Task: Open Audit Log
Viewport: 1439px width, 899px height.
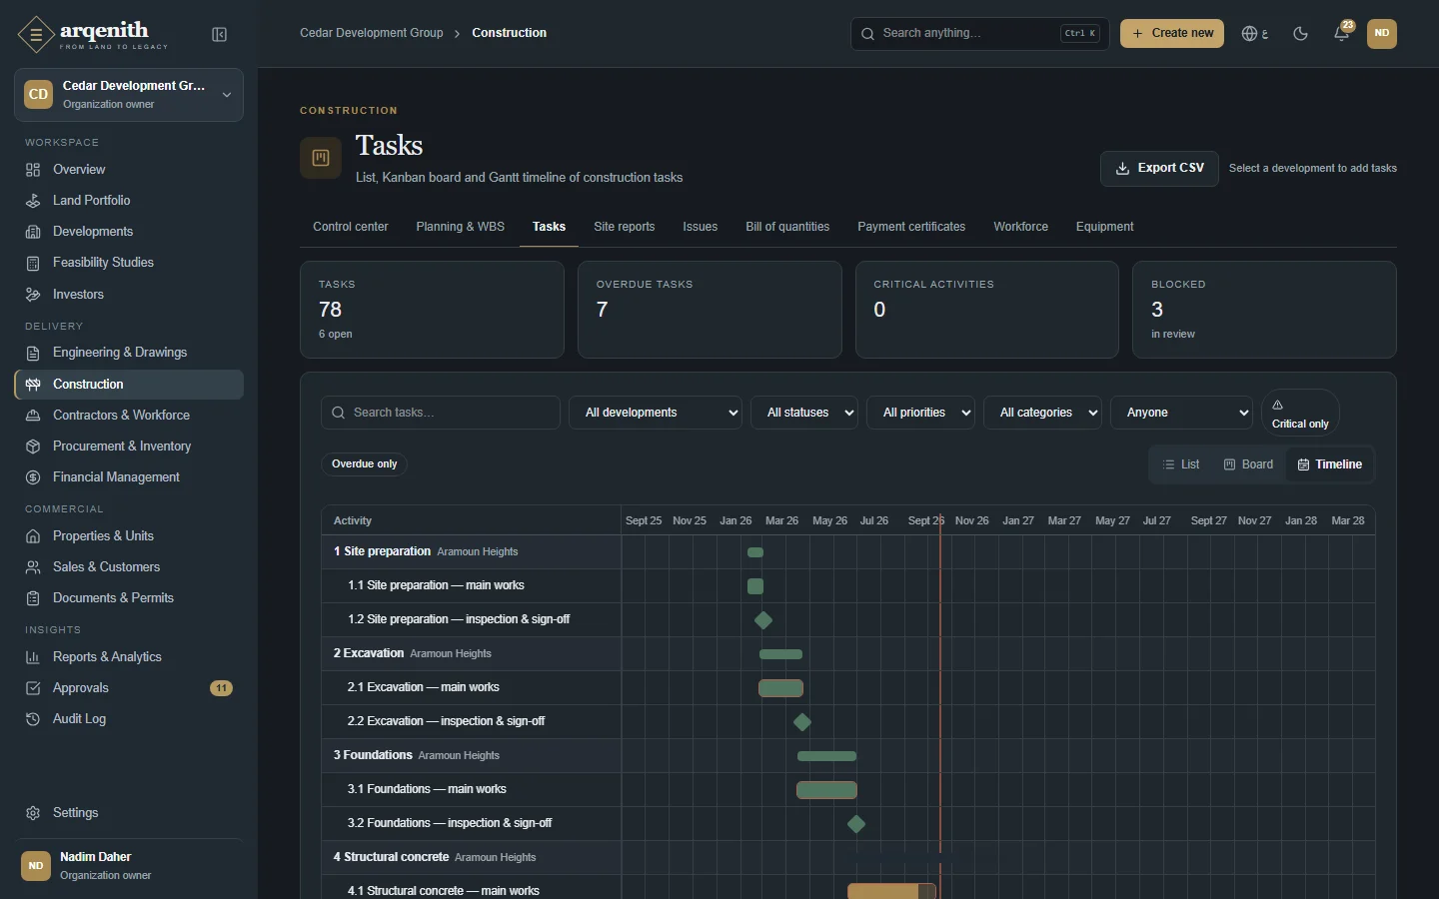Action: coord(129,719)
